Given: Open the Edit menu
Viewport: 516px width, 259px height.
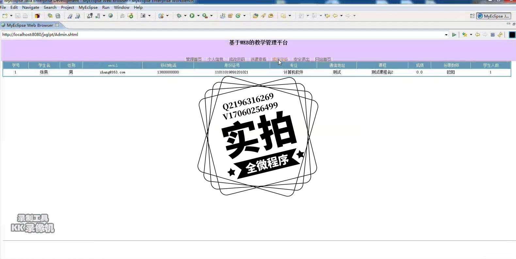Looking at the screenshot, I should click(x=14, y=7).
